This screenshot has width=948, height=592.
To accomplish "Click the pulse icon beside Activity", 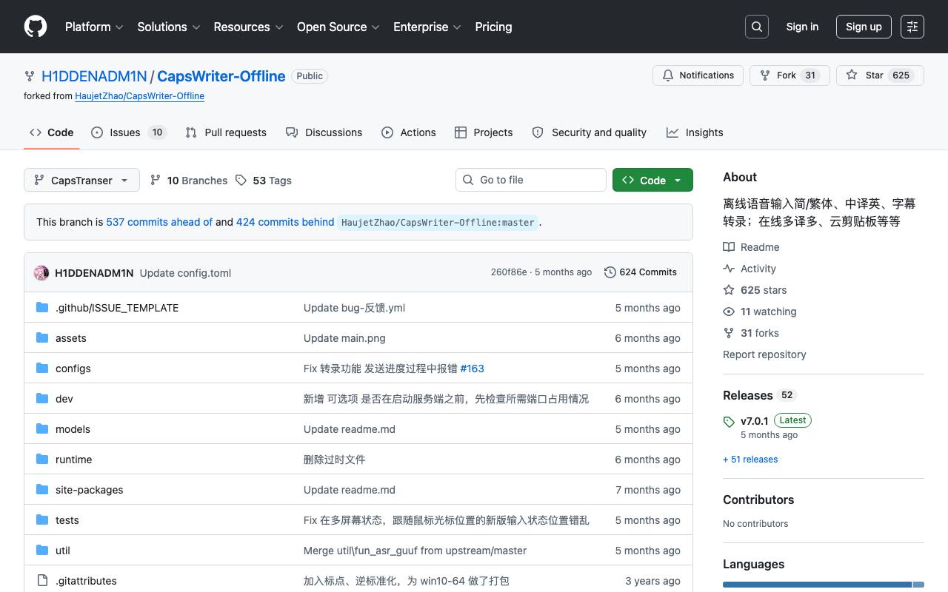I will point(729,269).
